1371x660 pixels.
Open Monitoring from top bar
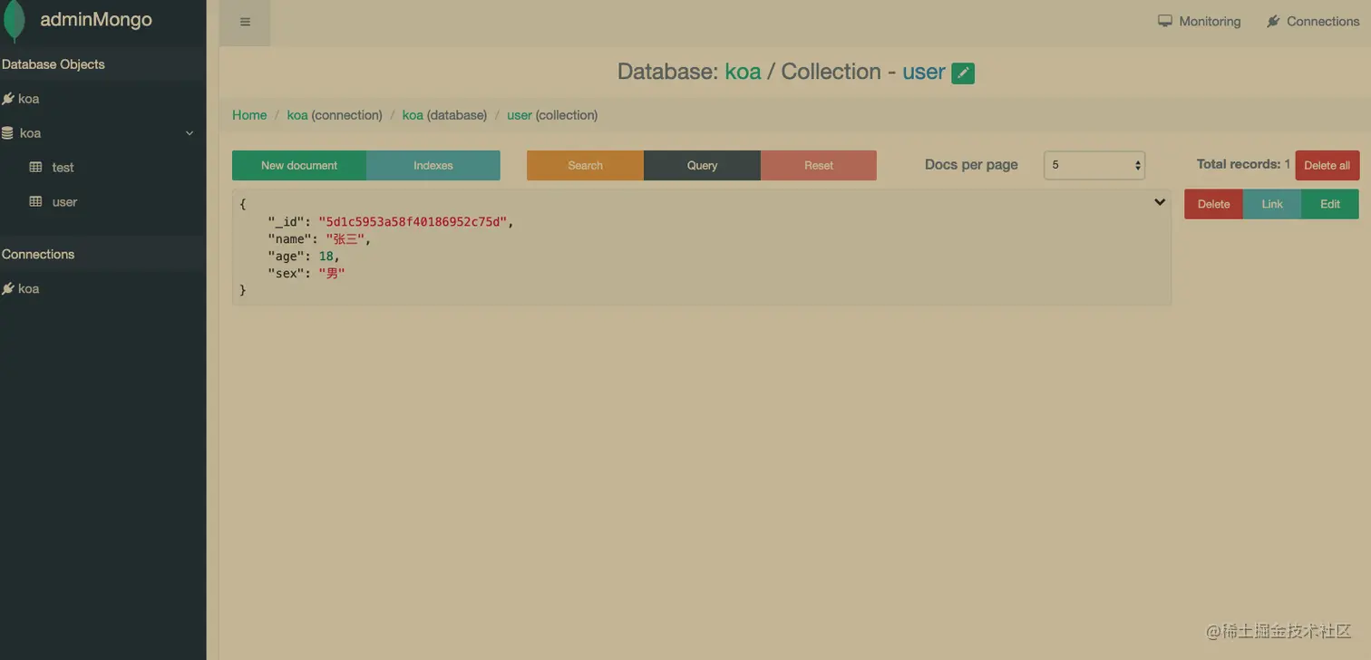[1199, 21]
